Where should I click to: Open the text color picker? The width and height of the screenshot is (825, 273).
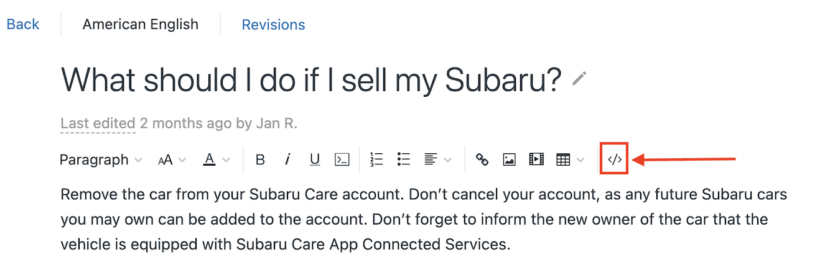(217, 159)
